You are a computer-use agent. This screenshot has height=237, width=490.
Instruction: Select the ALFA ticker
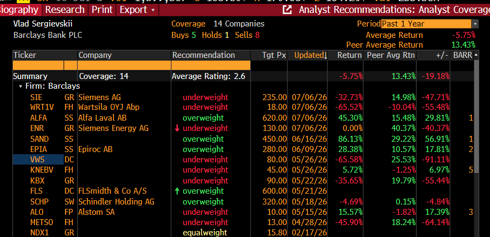click(38, 118)
